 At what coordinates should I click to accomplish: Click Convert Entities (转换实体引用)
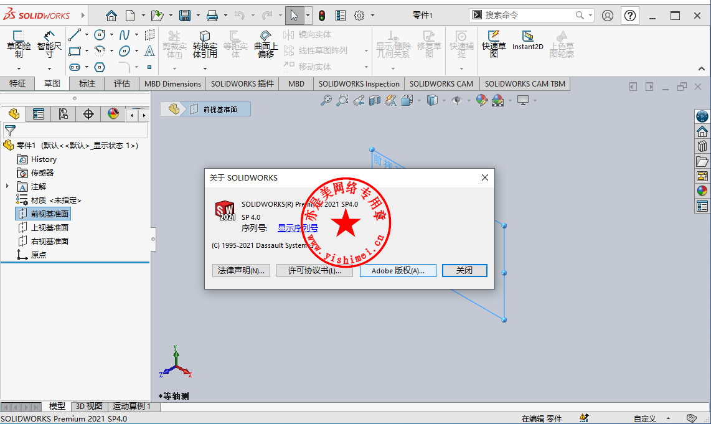pos(205,44)
